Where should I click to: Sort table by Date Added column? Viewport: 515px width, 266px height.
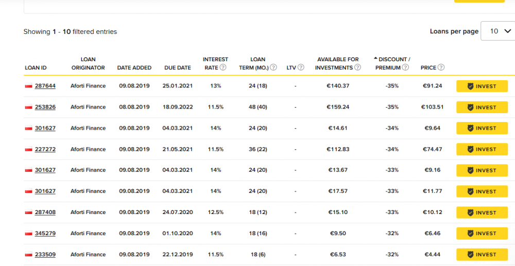click(x=134, y=67)
